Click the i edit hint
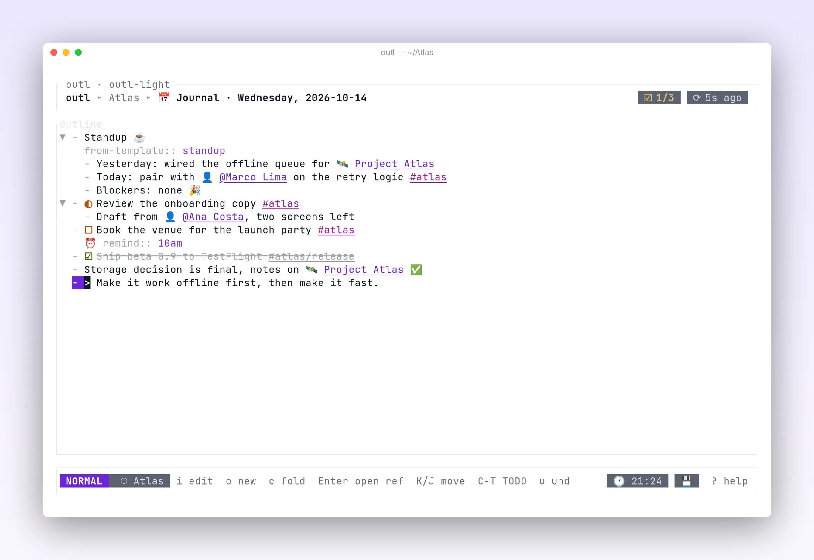The width and height of the screenshot is (814, 560). click(x=195, y=481)
